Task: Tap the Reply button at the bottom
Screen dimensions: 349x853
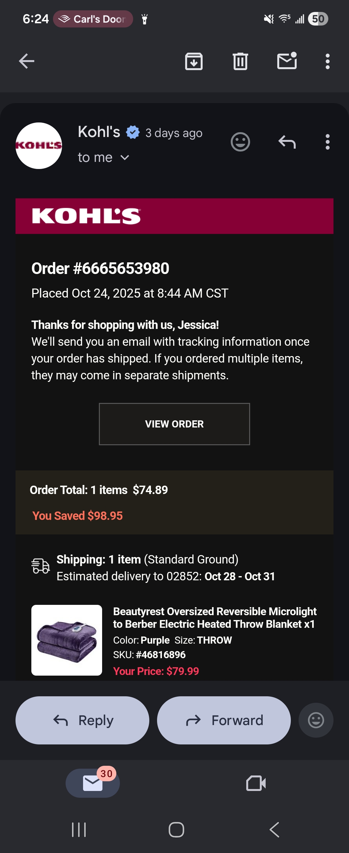Action: click(x=82, y=720)
